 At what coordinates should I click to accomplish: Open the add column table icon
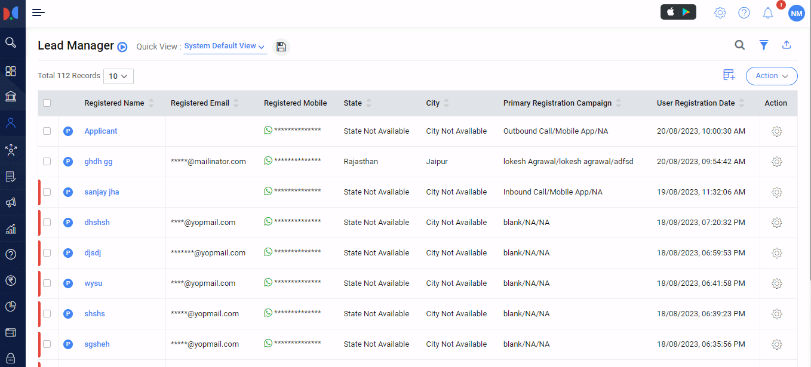pos(729,75)
